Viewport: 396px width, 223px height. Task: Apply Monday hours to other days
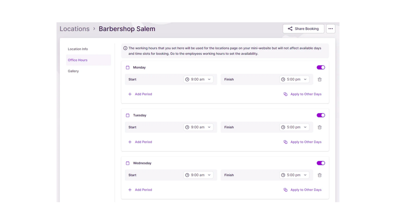click(303, 94)
